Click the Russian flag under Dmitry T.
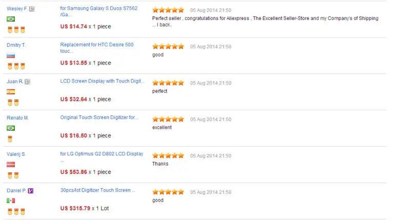Viewport: 410px width, 223px height. tap(11, 55)
